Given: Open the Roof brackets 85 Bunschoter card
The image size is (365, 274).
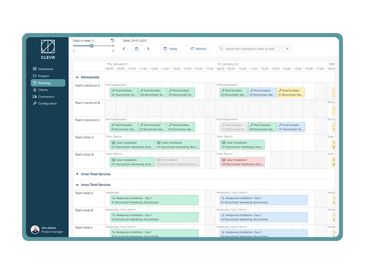Looking at the screenshot, I should pos(181,127).
